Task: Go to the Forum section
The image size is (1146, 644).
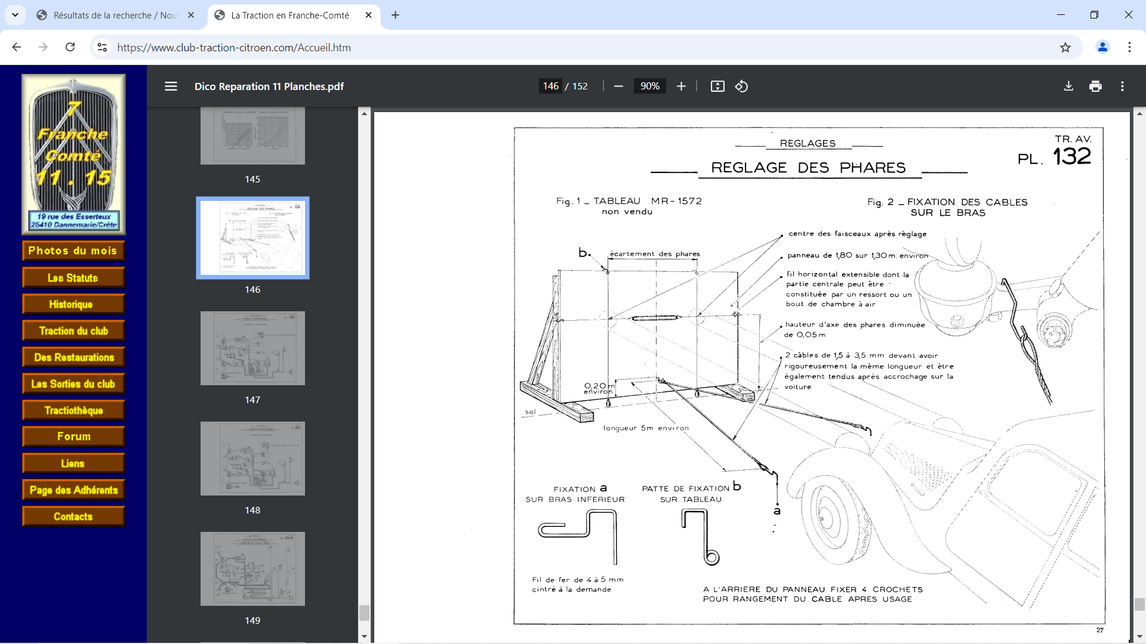Action: [73, 436]
